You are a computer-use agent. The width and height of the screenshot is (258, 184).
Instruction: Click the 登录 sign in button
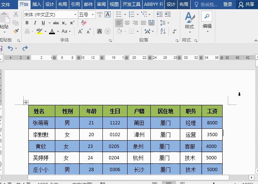(x=227, y=4)
